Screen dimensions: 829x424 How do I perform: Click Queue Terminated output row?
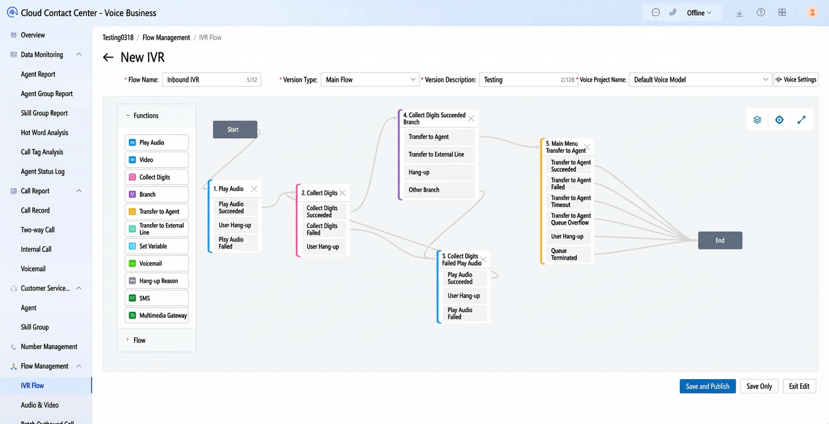click(568, 254)
